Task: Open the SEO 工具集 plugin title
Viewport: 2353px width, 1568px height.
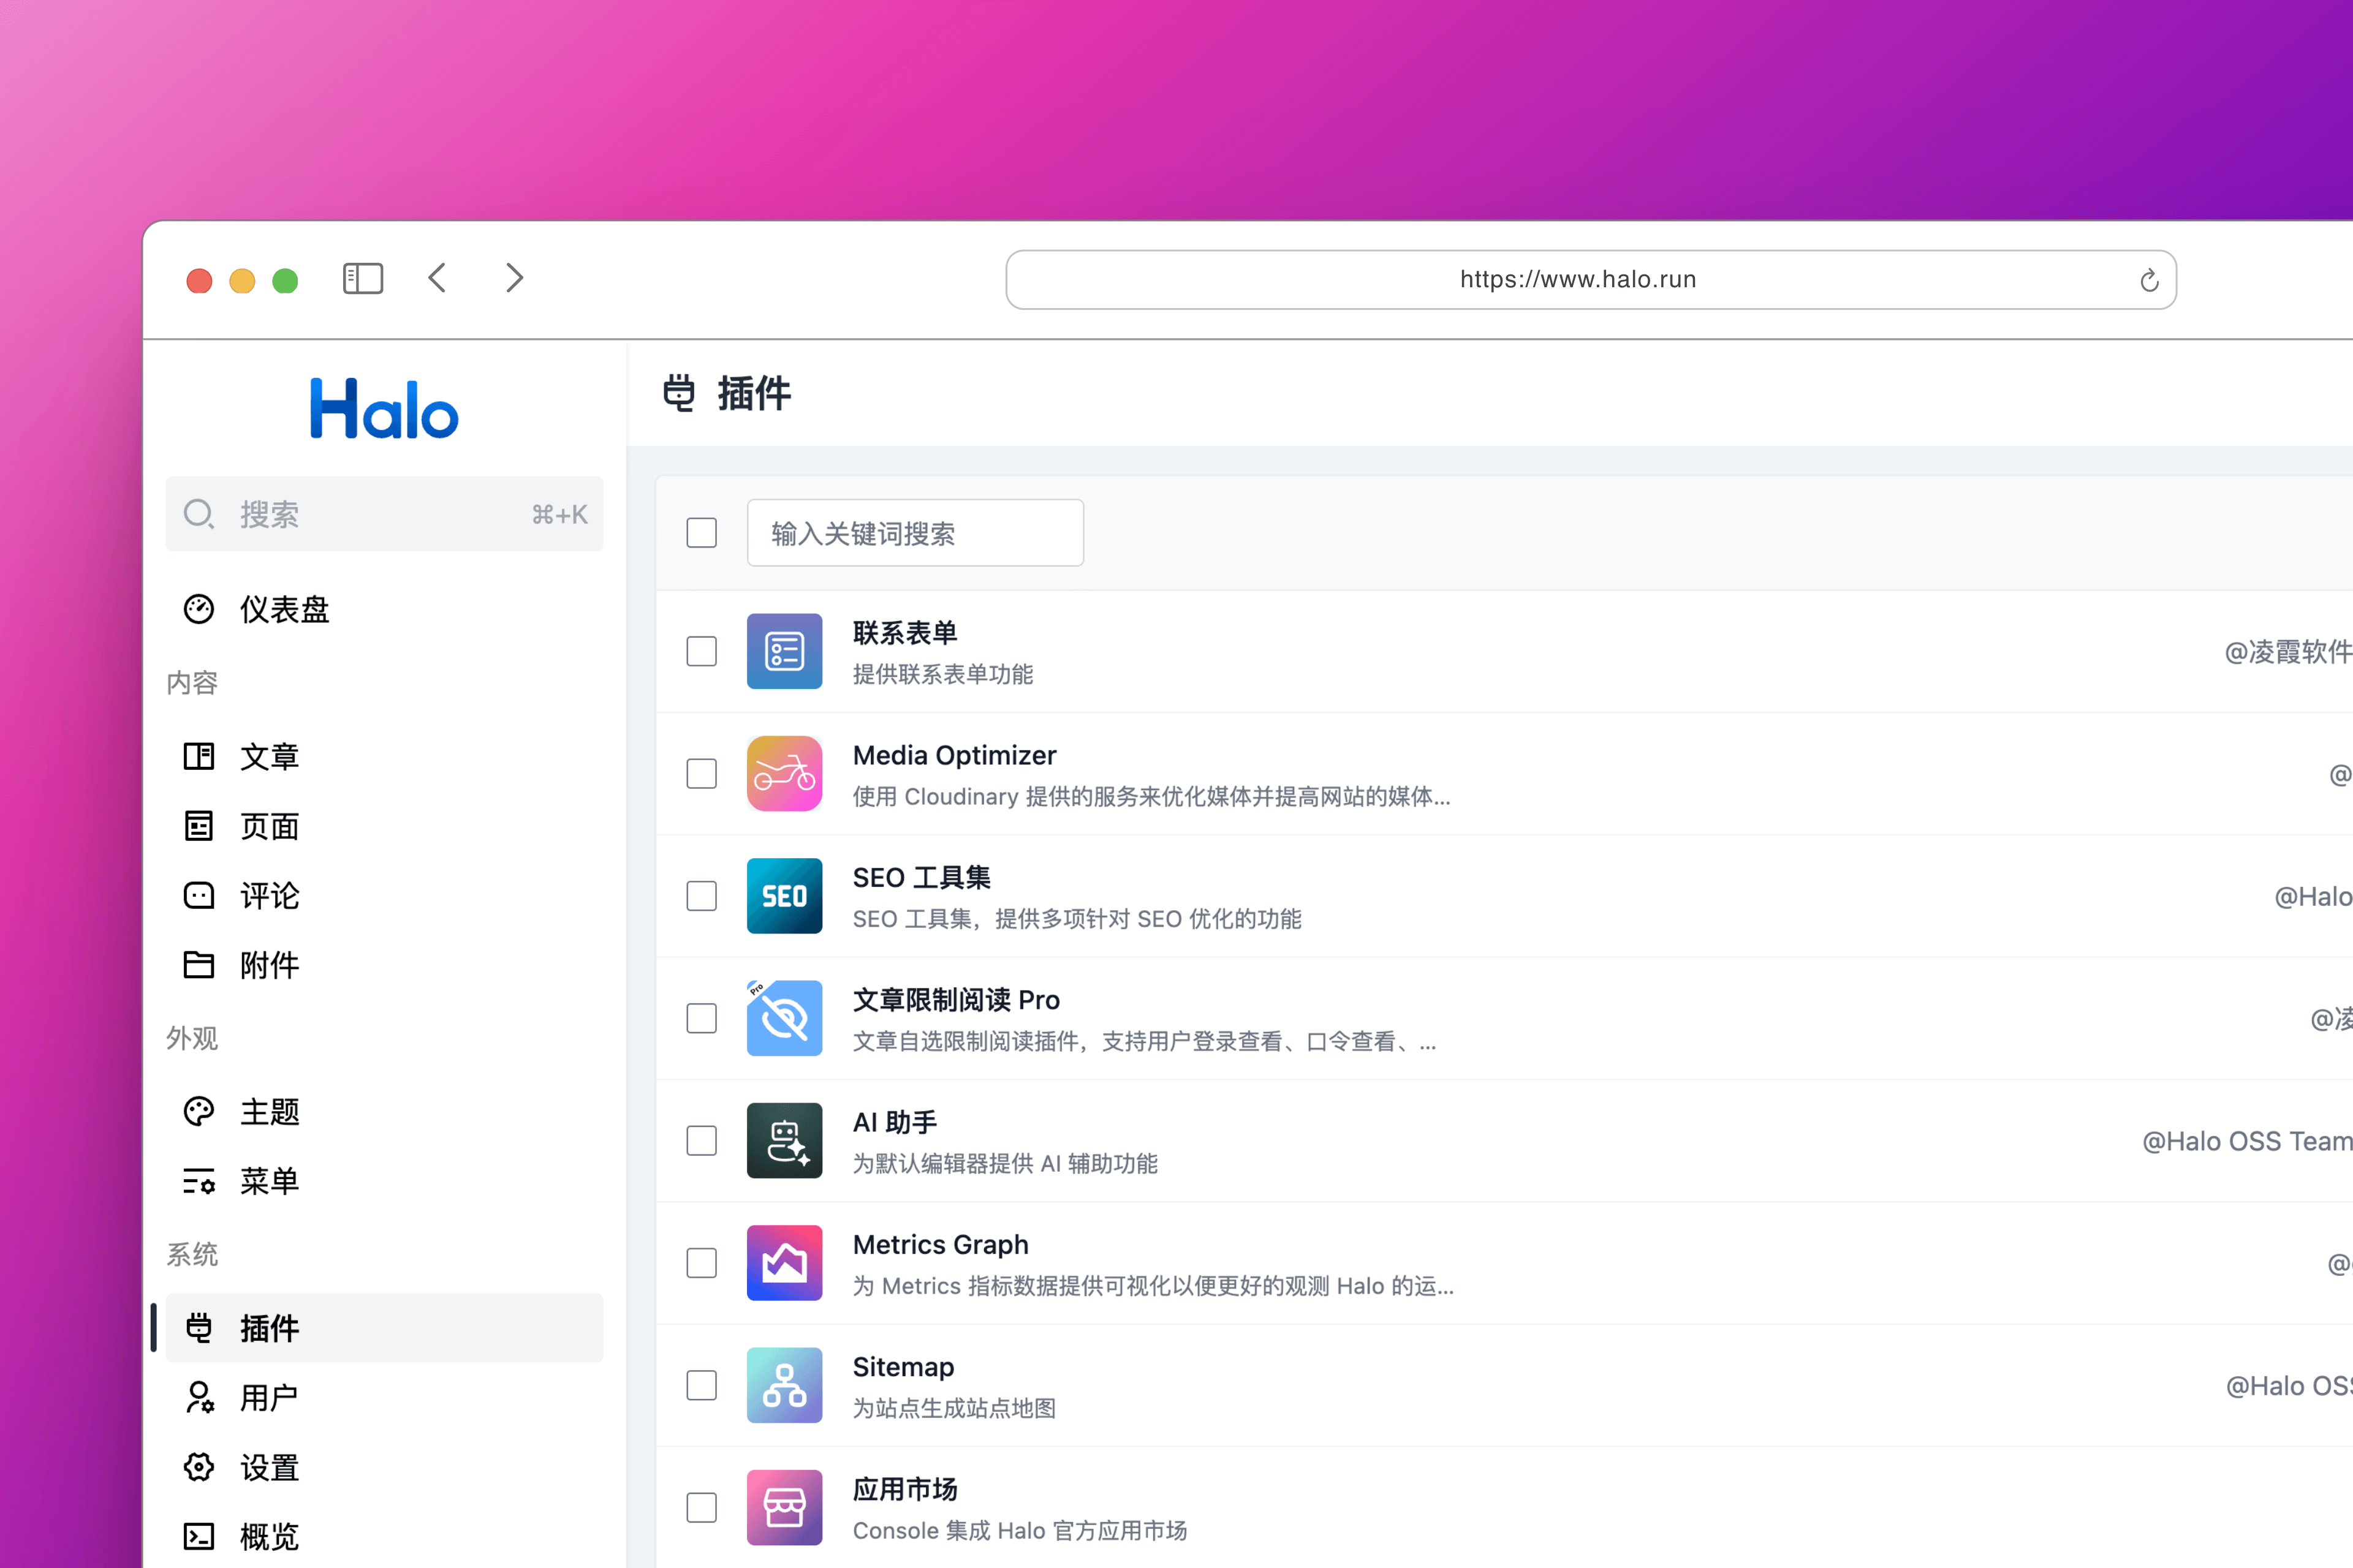Action: (x=922, y=877)
